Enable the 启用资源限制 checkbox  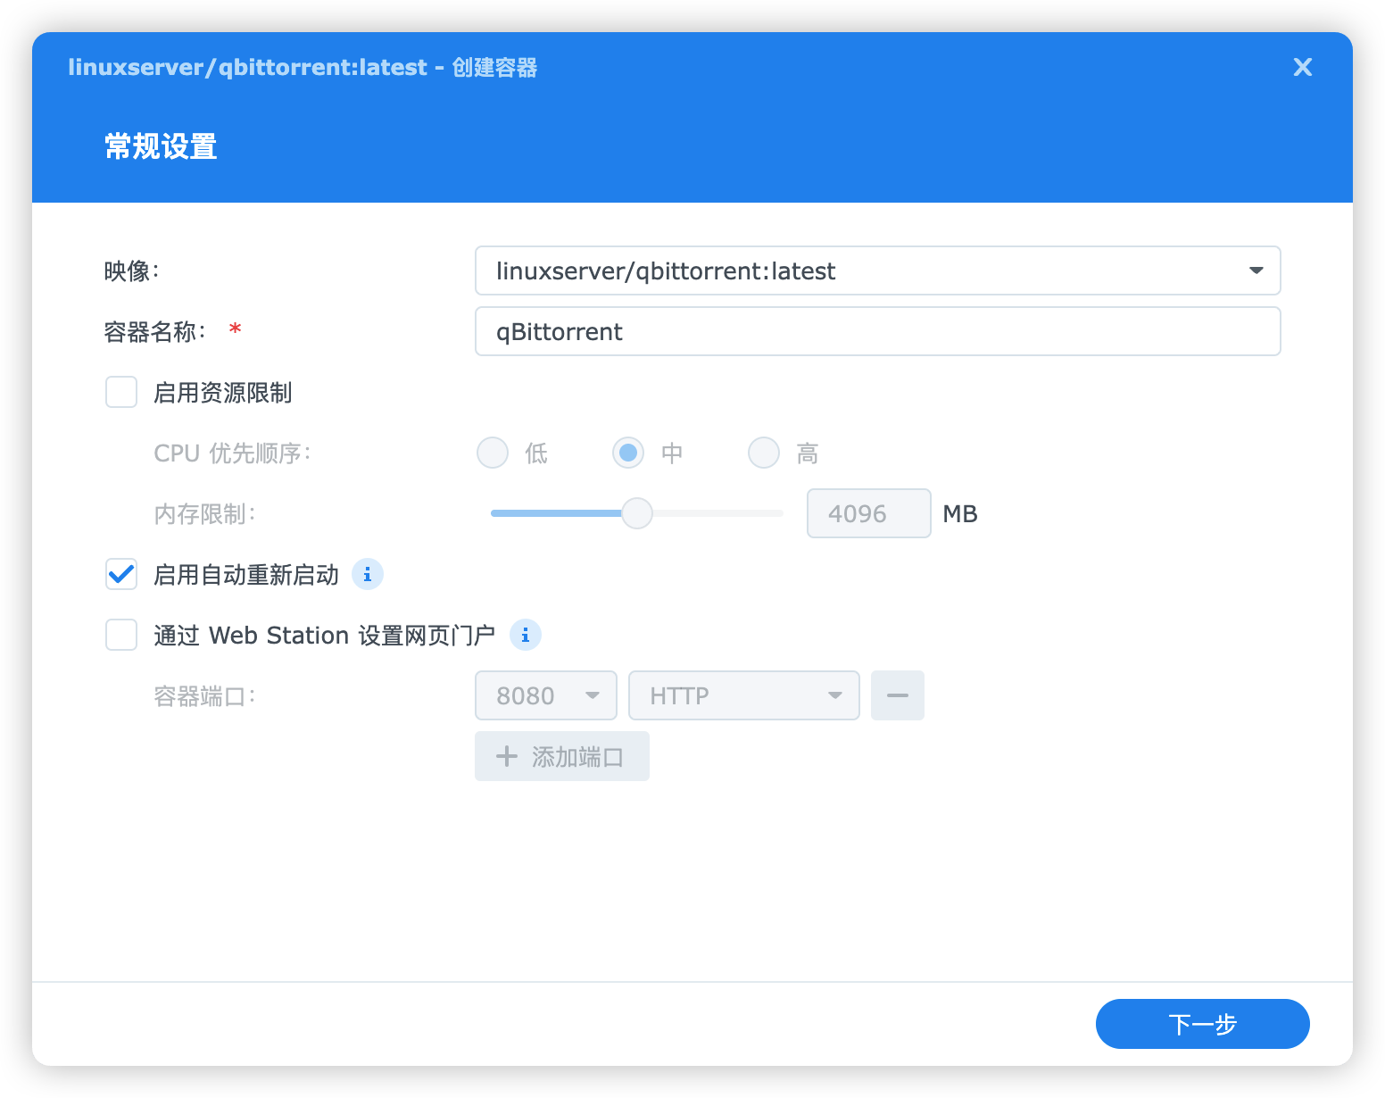pyautogui.click(x=121, y=393)
